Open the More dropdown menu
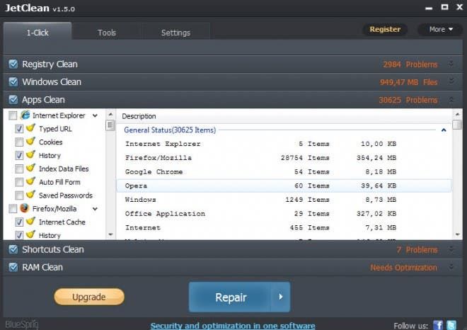Image resolution: width=467 pixels, height=330 pixels. pyautogui.click(x=441, y=29)
